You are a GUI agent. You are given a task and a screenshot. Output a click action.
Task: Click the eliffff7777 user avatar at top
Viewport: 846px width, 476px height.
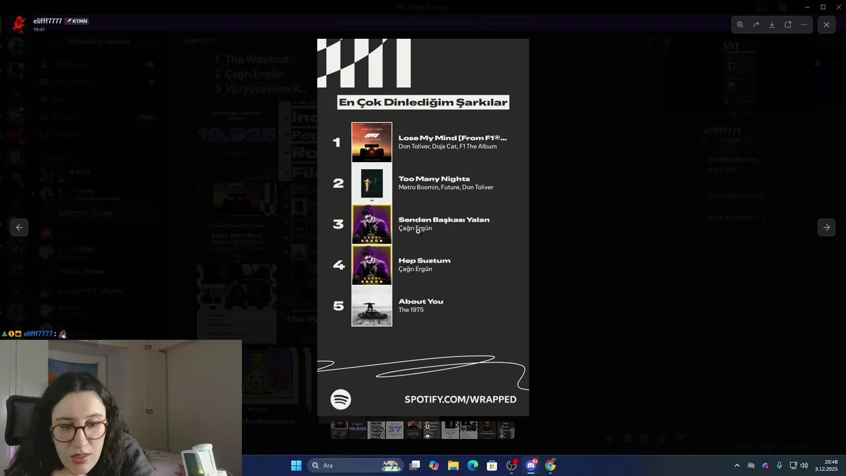pos(19,24)
